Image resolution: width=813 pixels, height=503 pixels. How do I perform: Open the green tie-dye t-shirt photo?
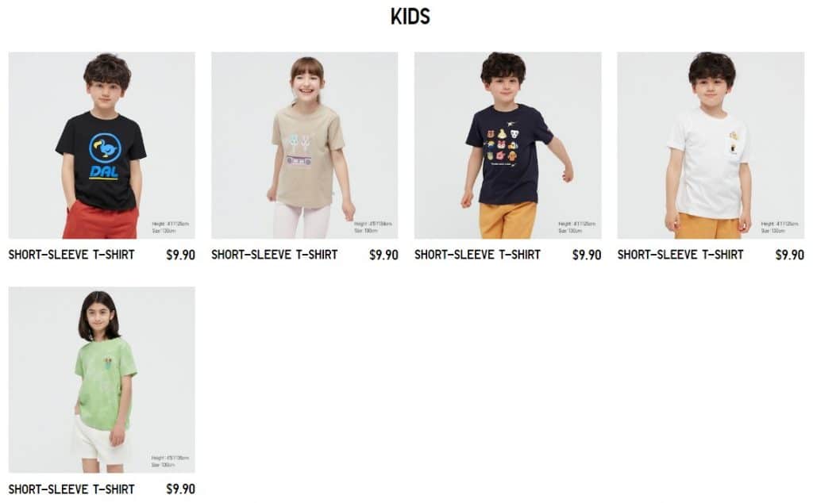(102, 380)
